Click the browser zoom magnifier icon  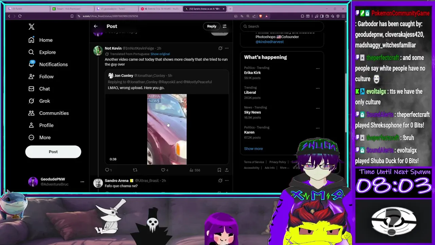[x=248, y=16]
